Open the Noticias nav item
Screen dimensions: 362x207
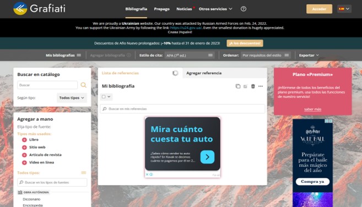coord(184,9)
